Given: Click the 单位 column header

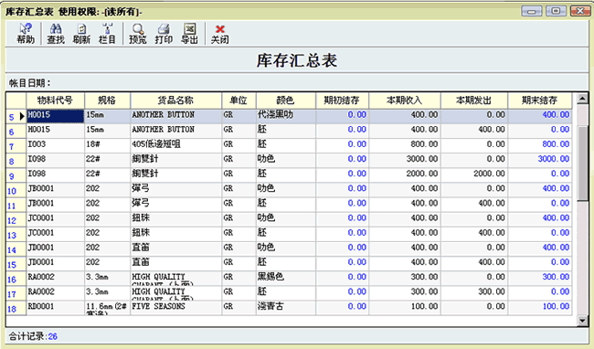Looking at the screenshot, I should 239,100.
